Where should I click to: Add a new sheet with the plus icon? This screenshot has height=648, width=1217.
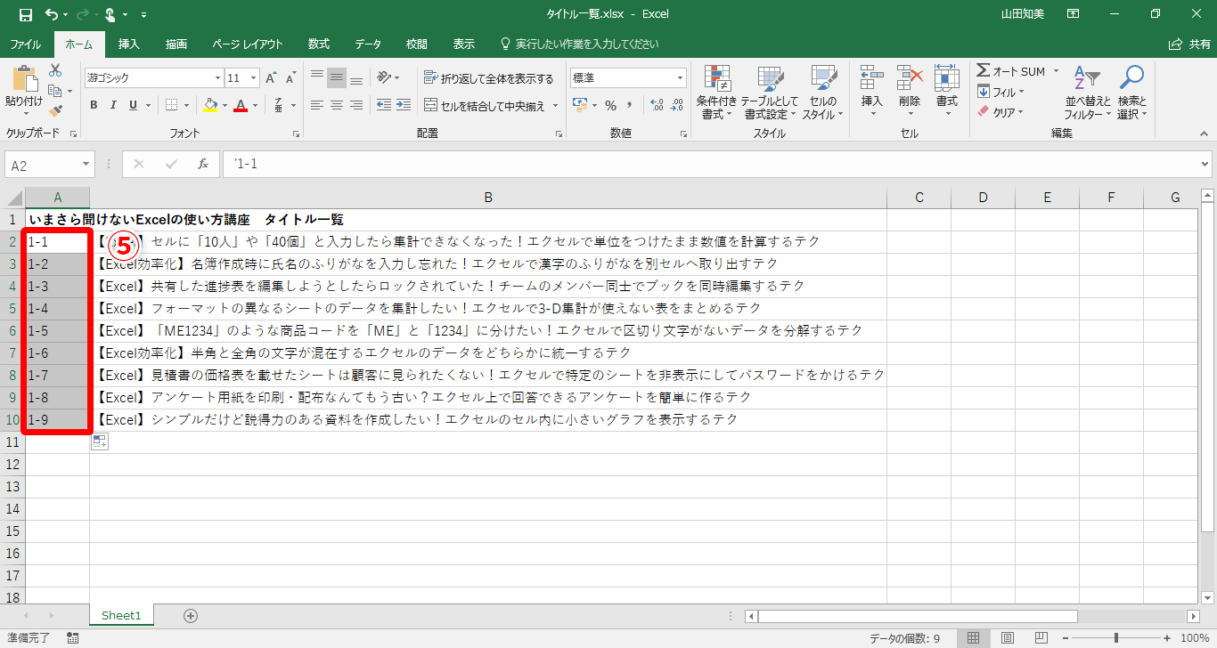coord(190,615)
